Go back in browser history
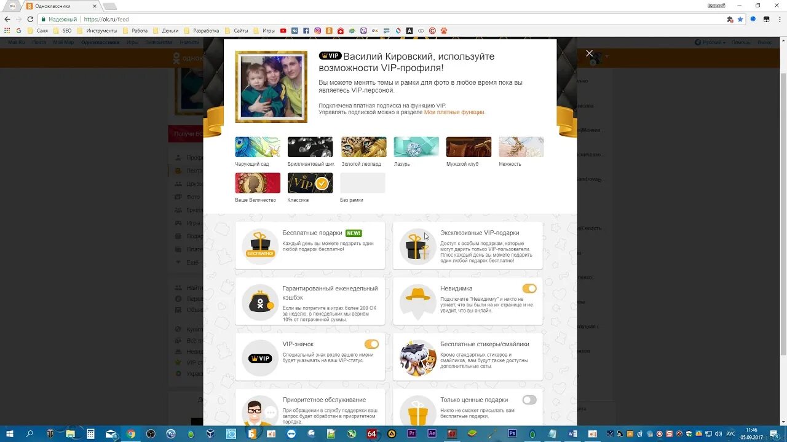 7,20
